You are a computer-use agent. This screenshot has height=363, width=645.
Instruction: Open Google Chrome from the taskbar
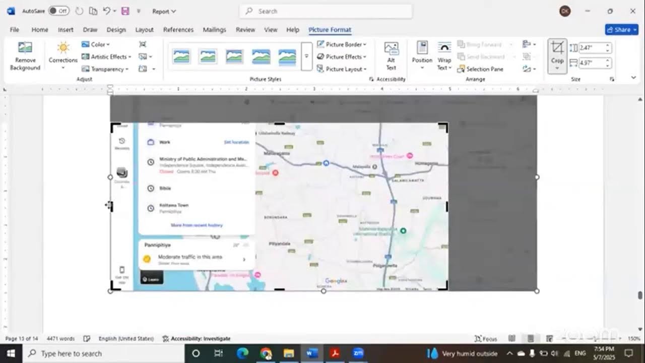coord(266,353)
